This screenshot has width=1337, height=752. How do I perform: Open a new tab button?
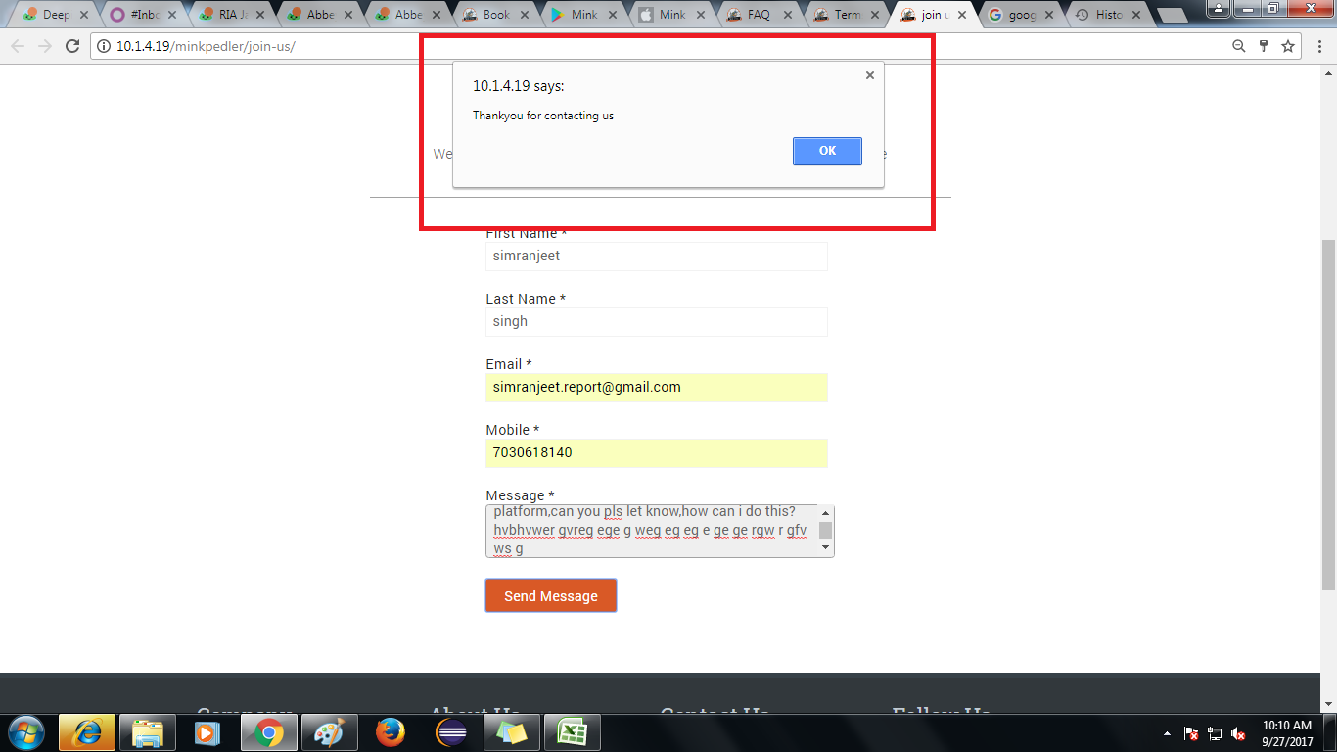pos(1172,16)
